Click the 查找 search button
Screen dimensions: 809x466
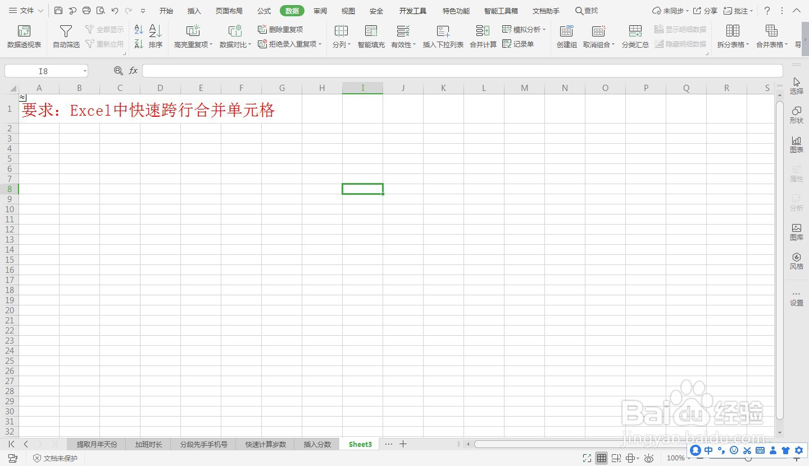pos(587,11)
